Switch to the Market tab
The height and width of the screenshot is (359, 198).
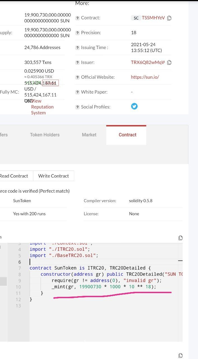89,135
